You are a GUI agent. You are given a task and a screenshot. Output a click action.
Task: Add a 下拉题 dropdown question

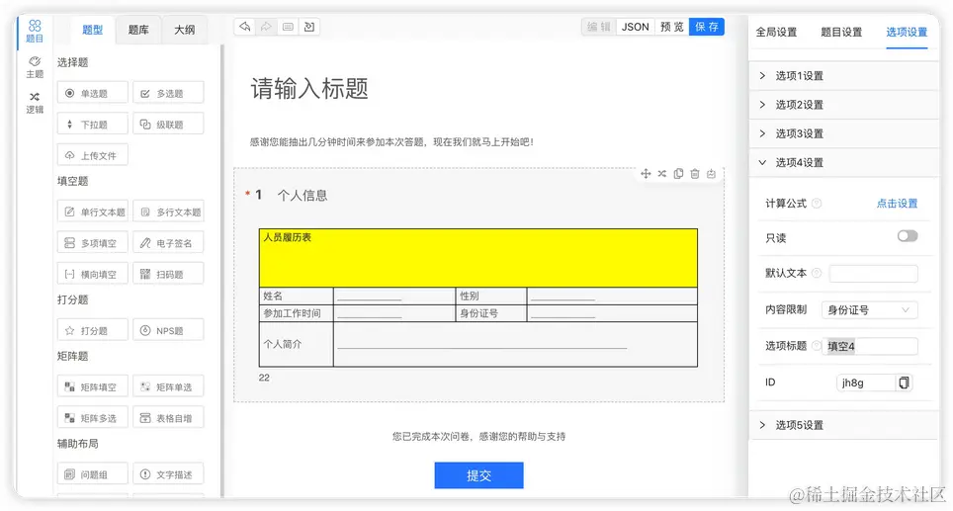click(93, 124)
